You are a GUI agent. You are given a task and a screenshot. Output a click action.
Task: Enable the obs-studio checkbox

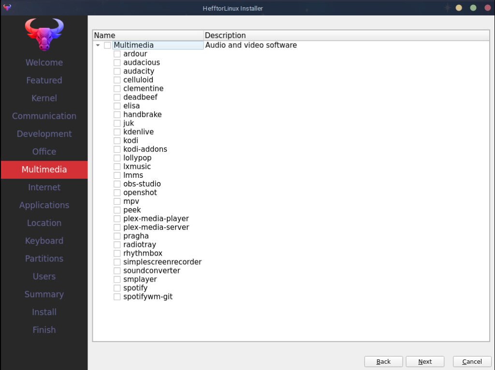coord(117,184)
